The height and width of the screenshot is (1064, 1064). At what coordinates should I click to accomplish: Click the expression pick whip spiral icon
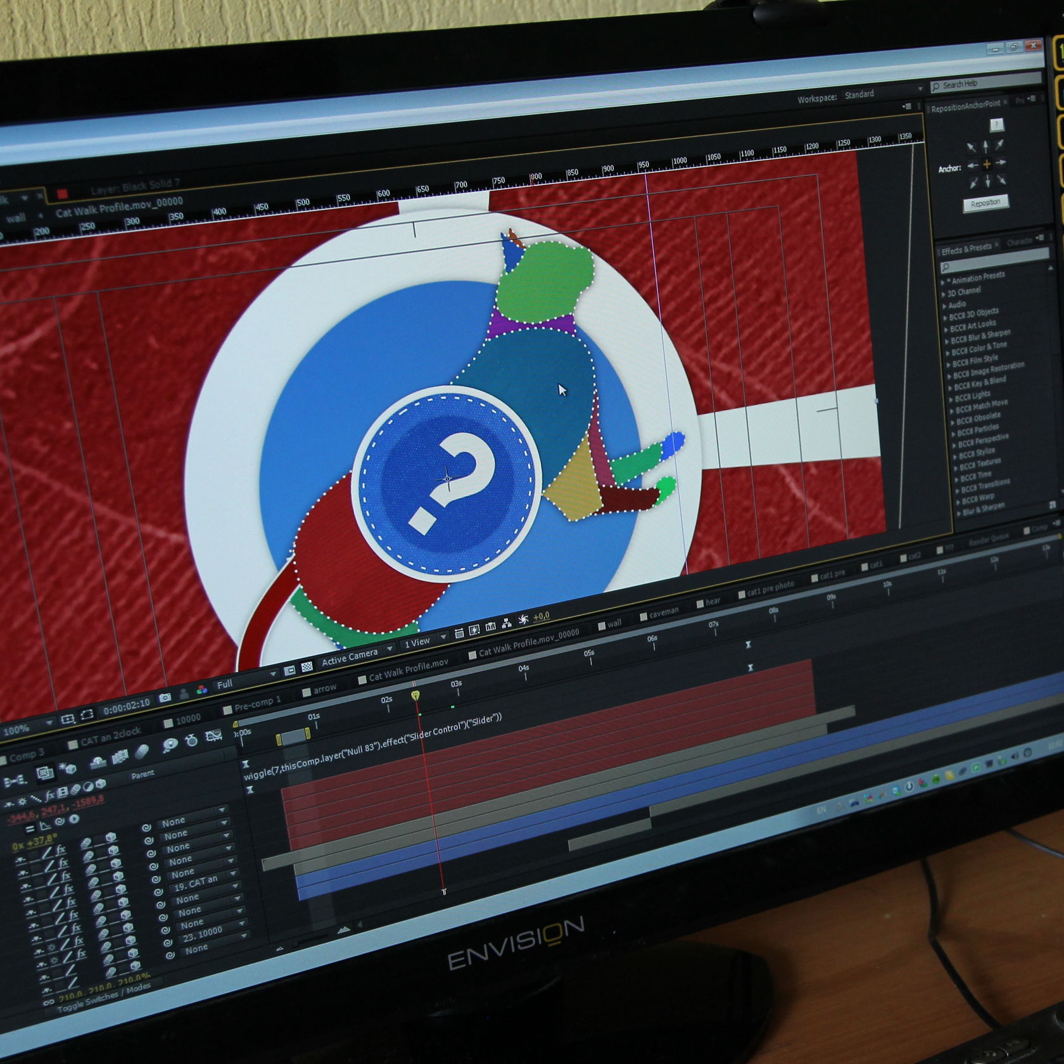[60, 821]
